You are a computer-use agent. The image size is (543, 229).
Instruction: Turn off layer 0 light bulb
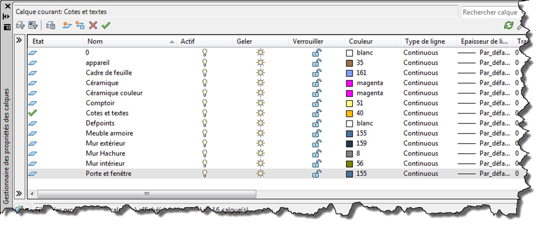click(x=205, y=53)
